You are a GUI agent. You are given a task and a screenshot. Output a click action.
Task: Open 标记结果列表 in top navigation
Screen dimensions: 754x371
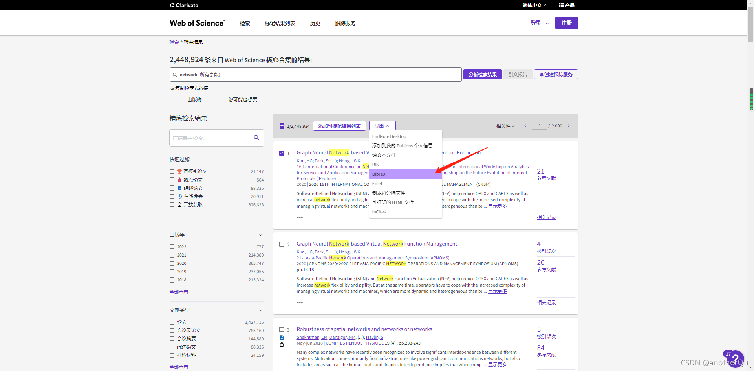pos(280,23)
